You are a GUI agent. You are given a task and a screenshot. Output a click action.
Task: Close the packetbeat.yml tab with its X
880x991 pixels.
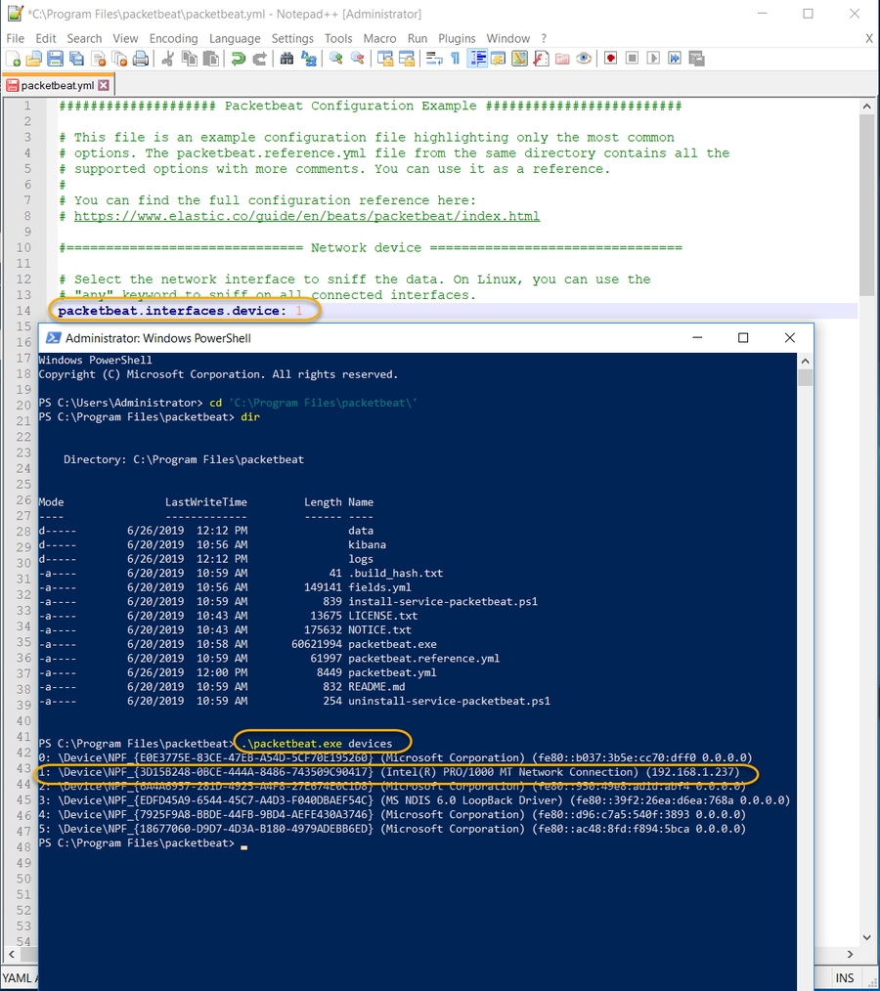(104, 85)
